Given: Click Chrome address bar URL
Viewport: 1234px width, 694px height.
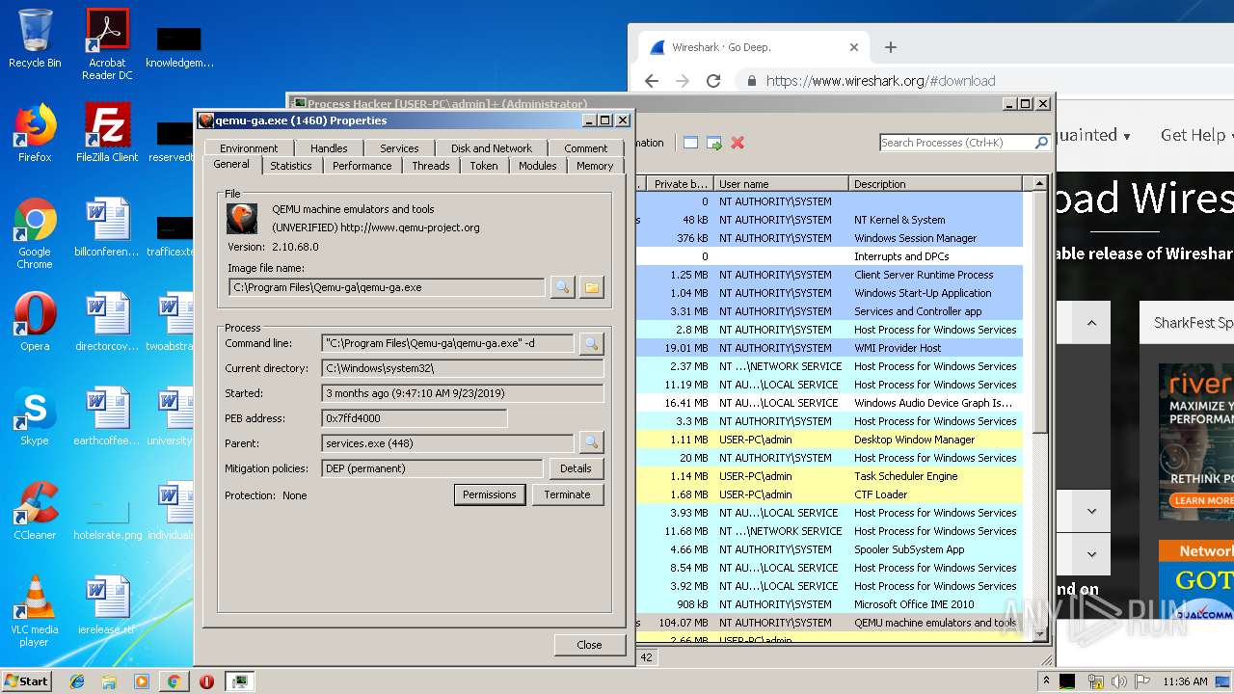Looking at the screenshot, I should [x=880, y=81].
